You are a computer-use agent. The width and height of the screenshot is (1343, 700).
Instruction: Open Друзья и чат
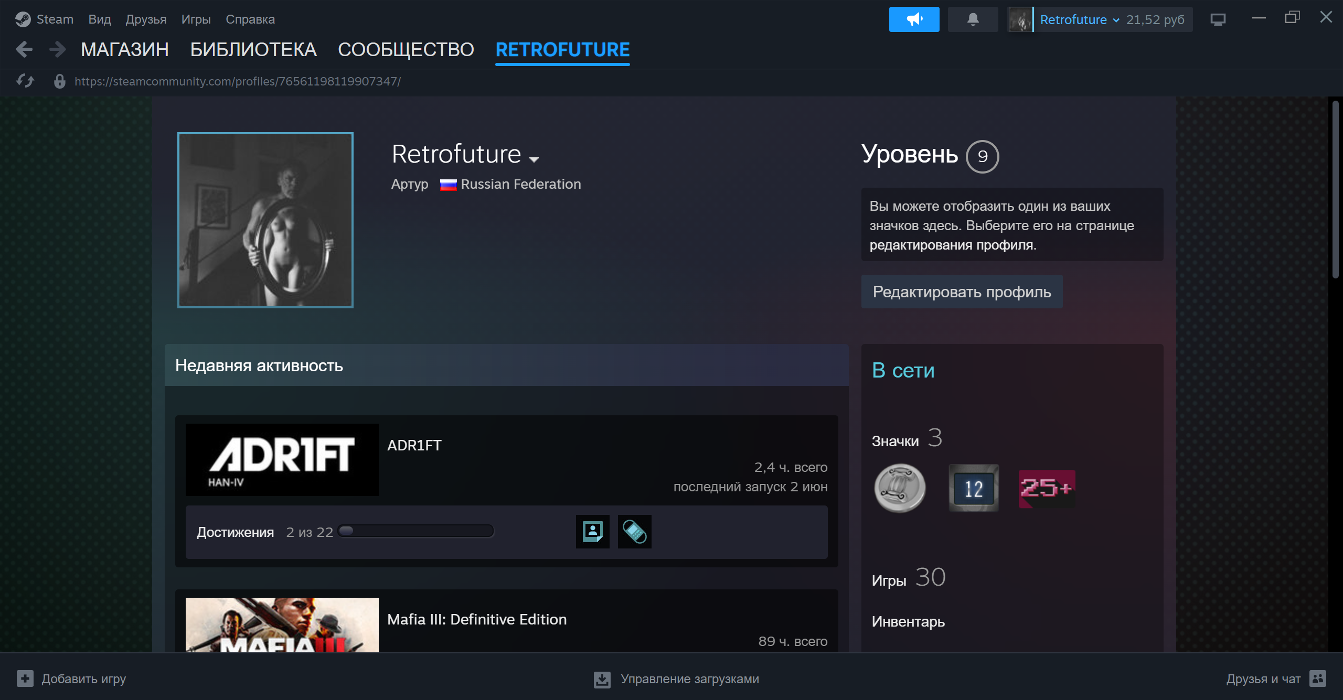[x=1264, y=679]
